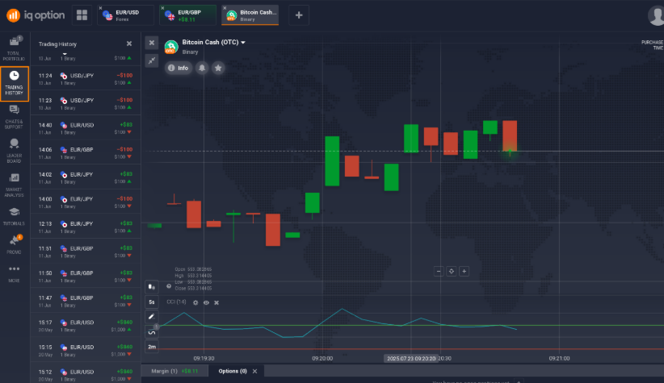Image resolution: width=664 pixels, height=383 pixels.
Task: Open the 5s candle interval selector
Action: point(152,302)
